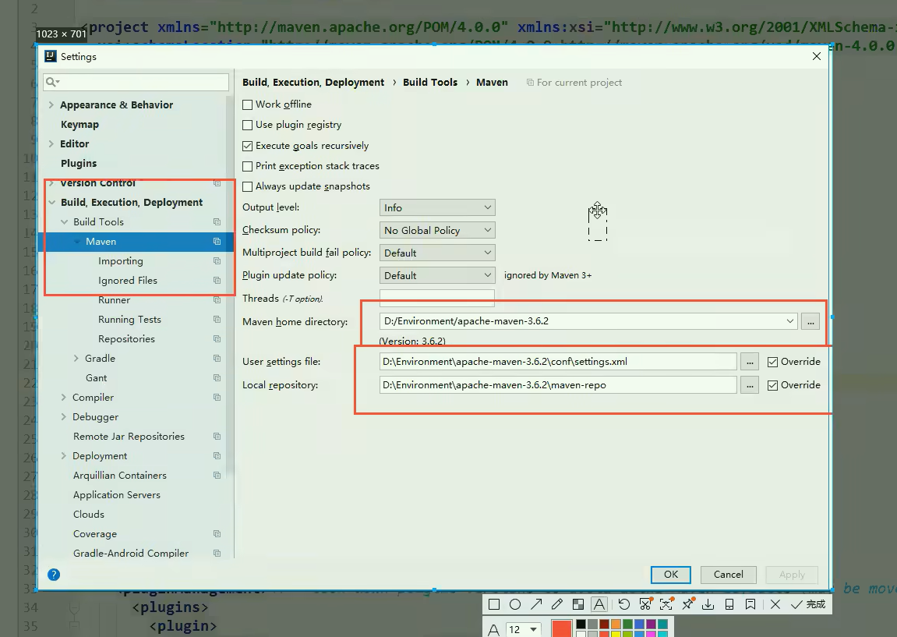
Task: Open Importing under Maven
Action: click(121, 261)
